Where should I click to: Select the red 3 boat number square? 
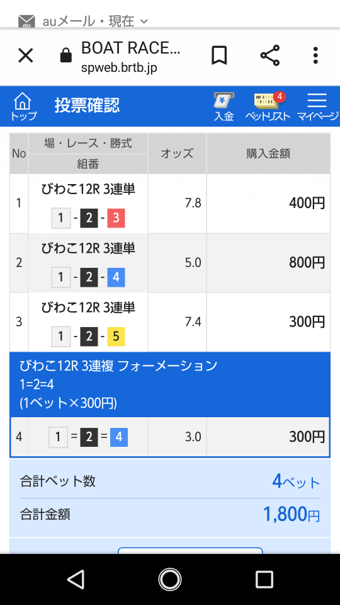click(116, 218)
